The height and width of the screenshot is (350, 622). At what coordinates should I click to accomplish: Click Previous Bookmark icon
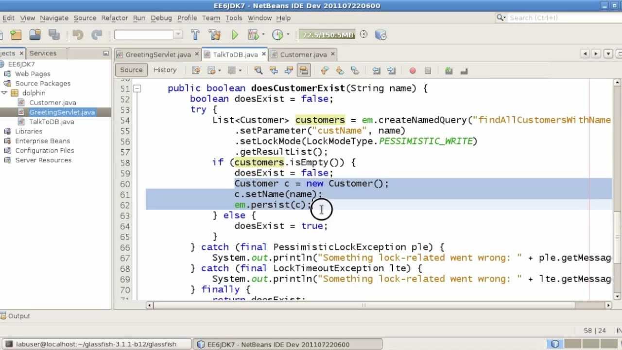click(325, 70)
